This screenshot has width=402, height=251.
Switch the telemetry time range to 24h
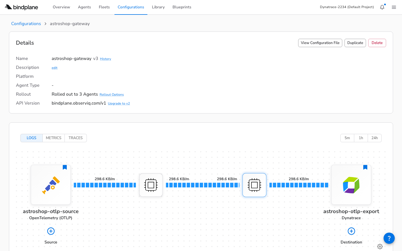click(x=374, y=138)
